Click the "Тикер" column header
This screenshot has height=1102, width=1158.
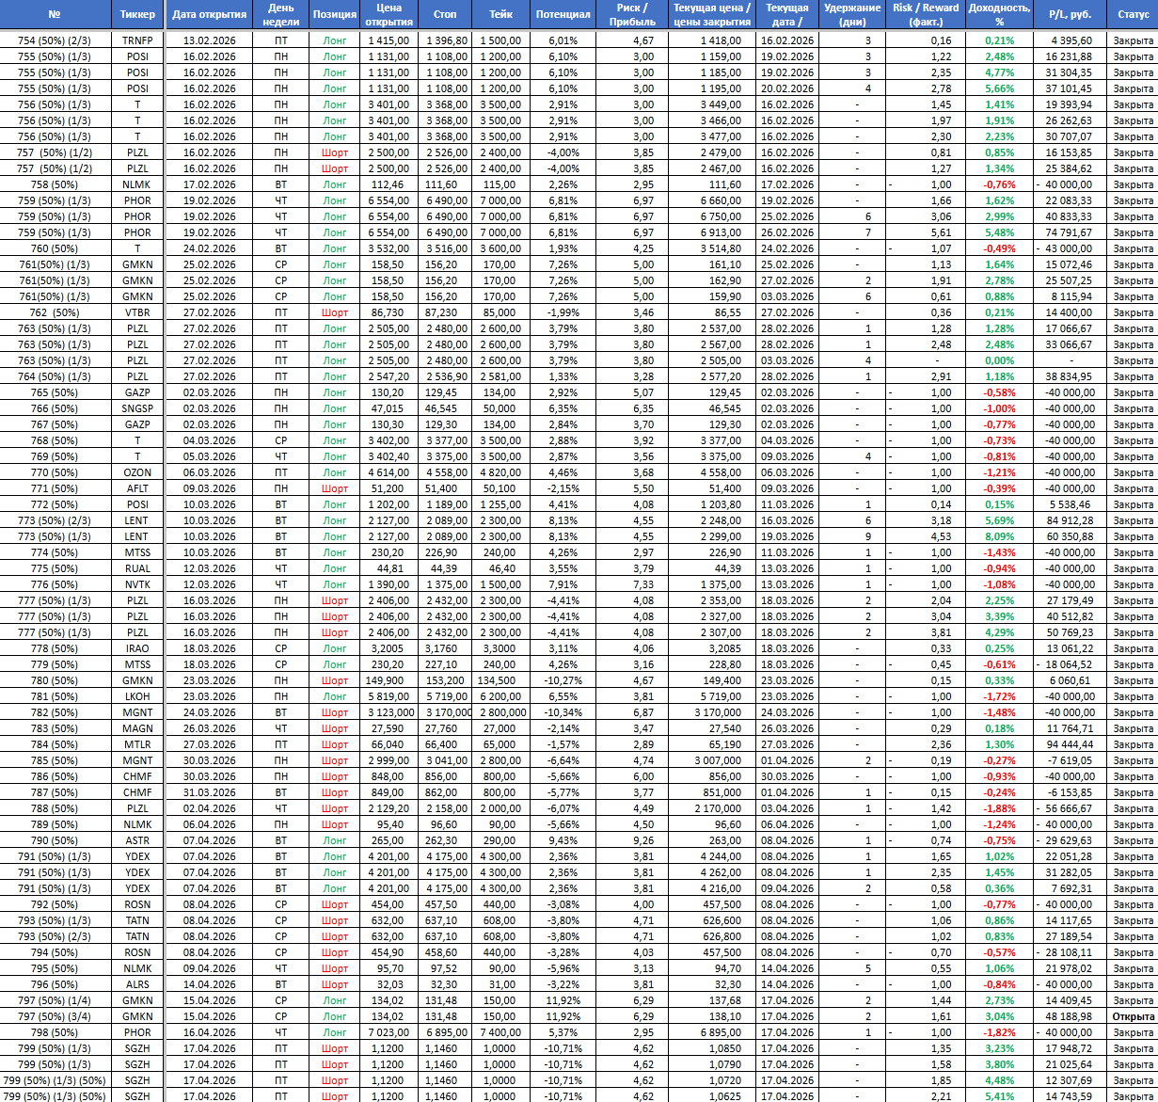[x=137, y=15]
